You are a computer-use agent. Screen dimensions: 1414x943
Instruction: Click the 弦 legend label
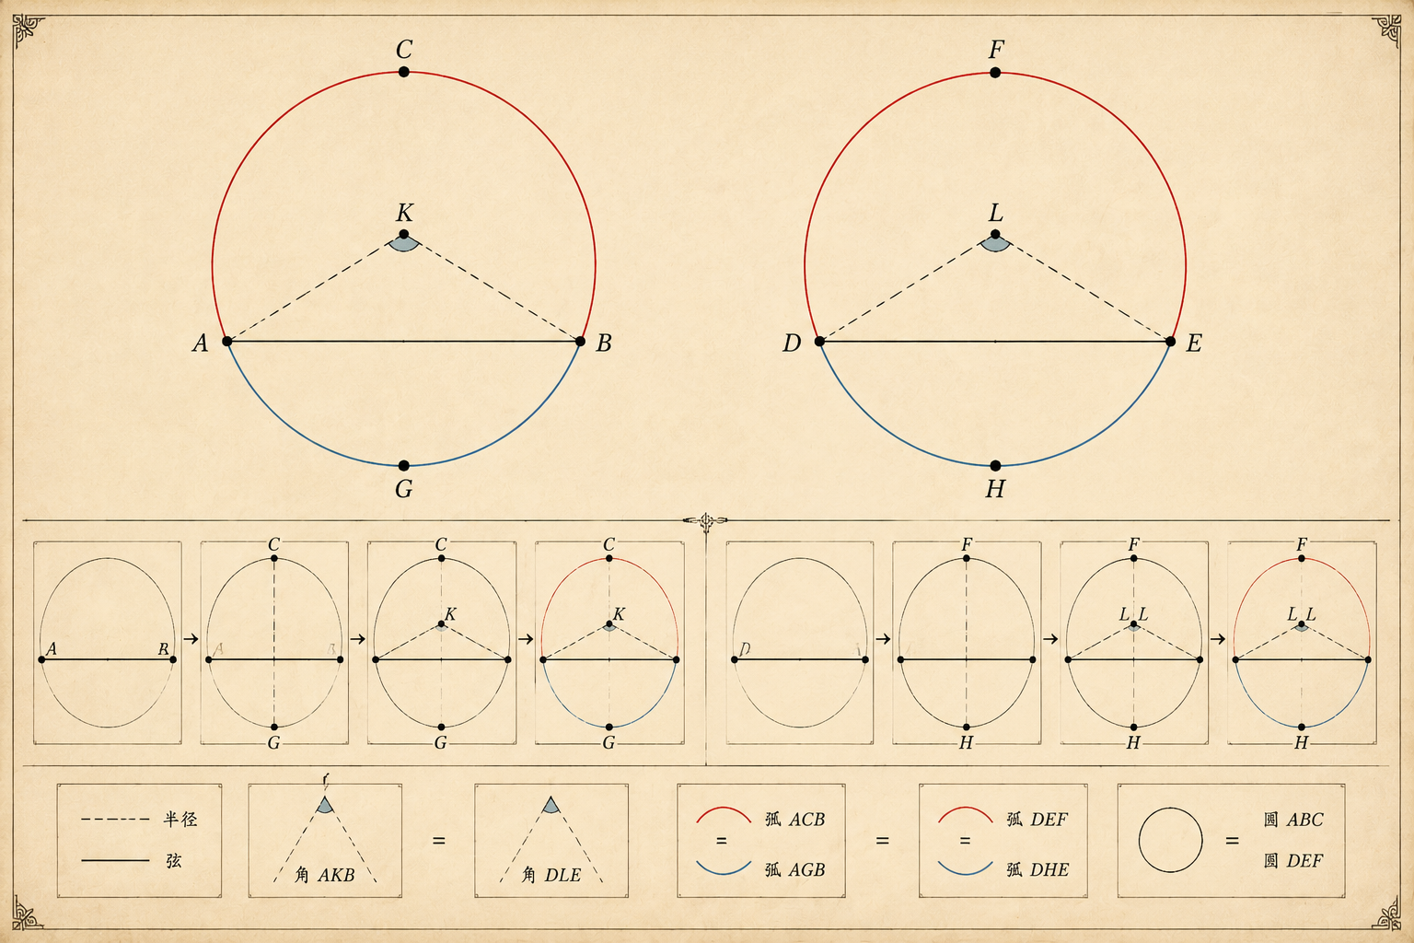click(173, 860)
